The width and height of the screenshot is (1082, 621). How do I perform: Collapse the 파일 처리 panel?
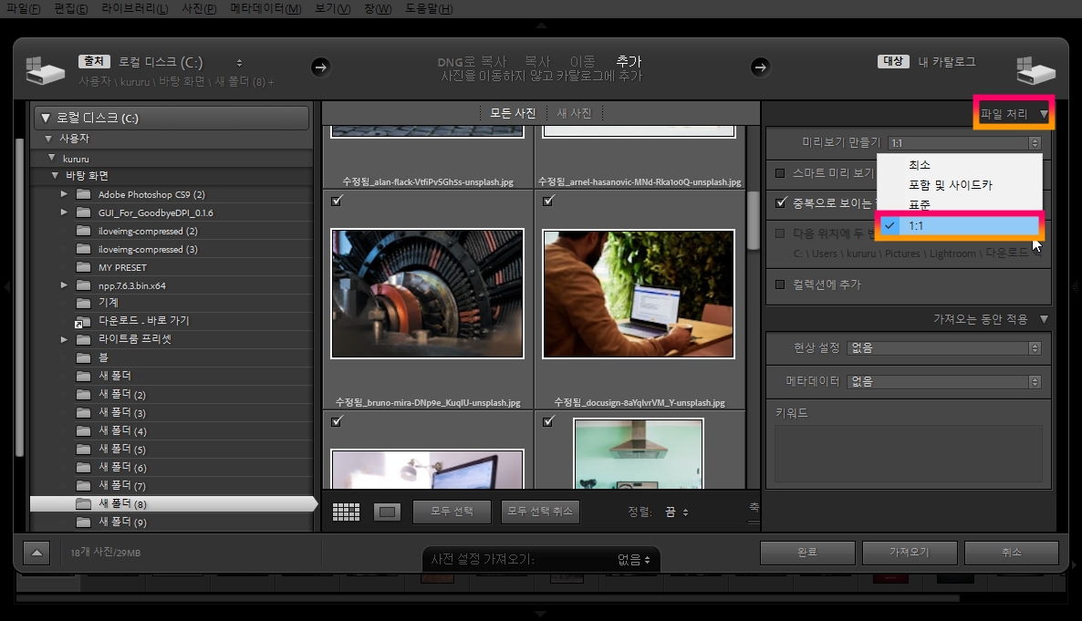tap(1044, 114)
